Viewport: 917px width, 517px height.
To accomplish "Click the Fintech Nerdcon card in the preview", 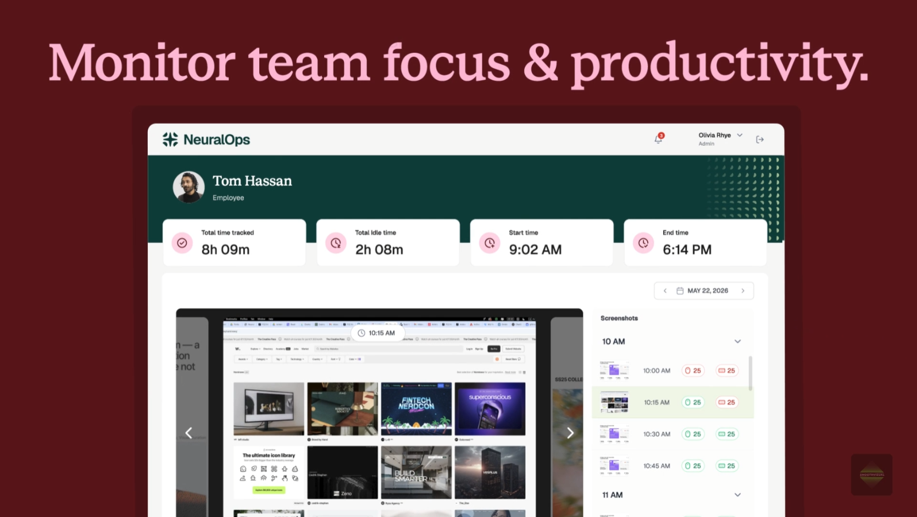I will (x=416, y=409).
